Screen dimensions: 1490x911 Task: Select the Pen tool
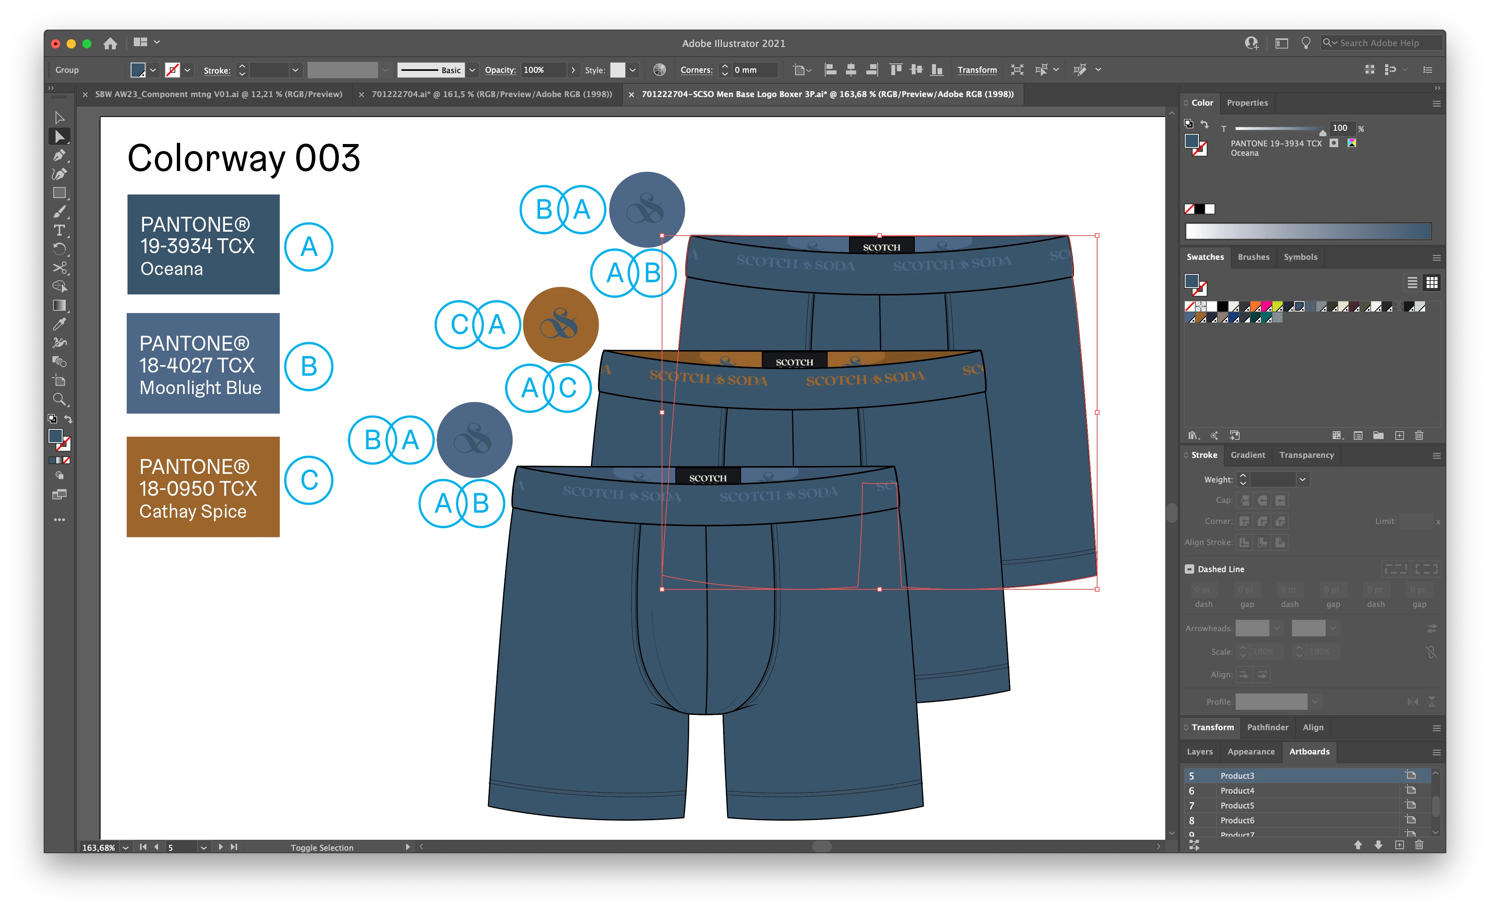(59, 155)
